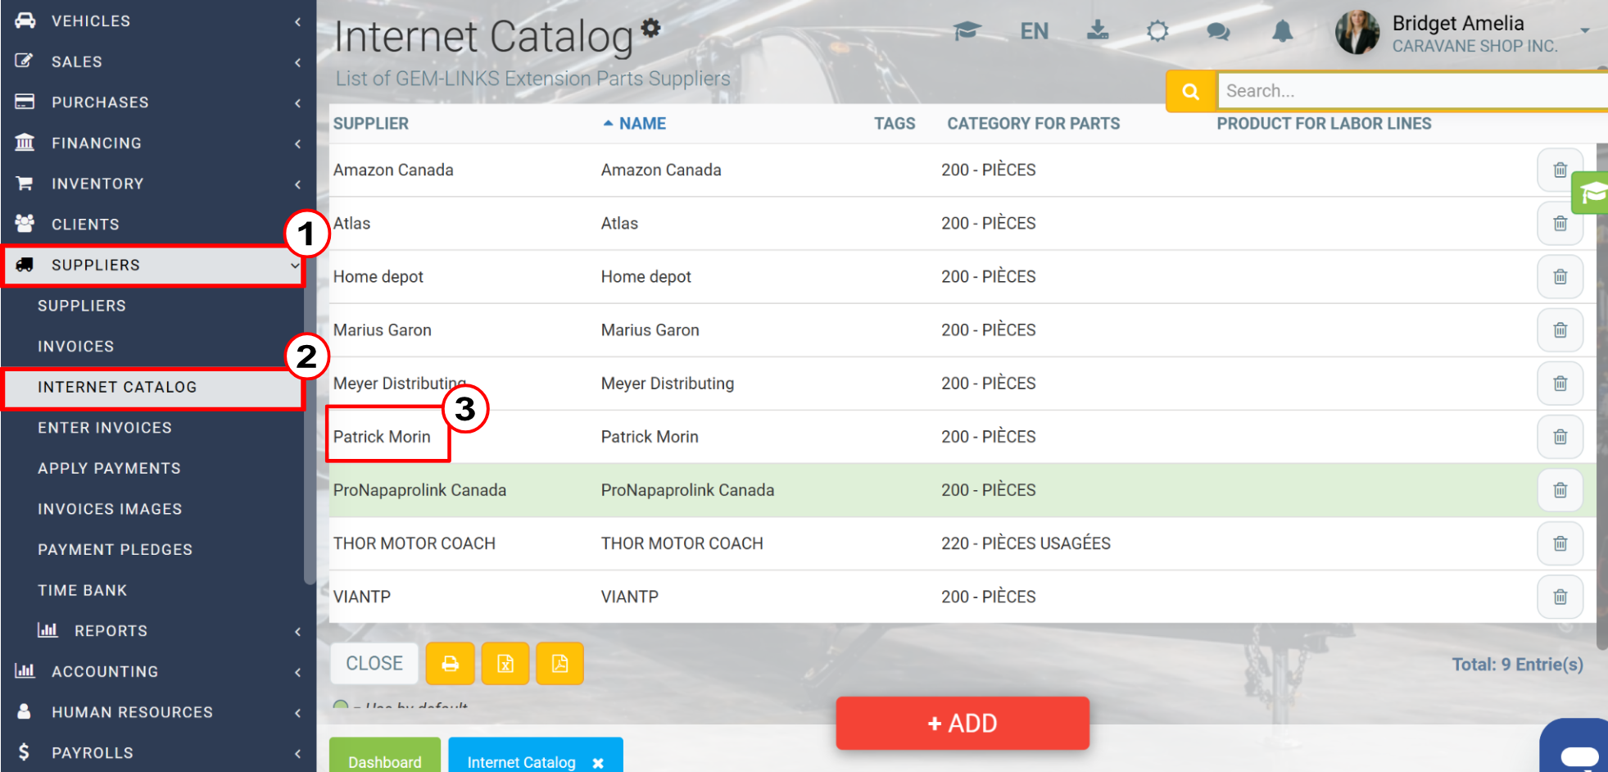Open the graduation cap training icon
This screenshot has height=772, width=1608.
click(x=967, y=31)
